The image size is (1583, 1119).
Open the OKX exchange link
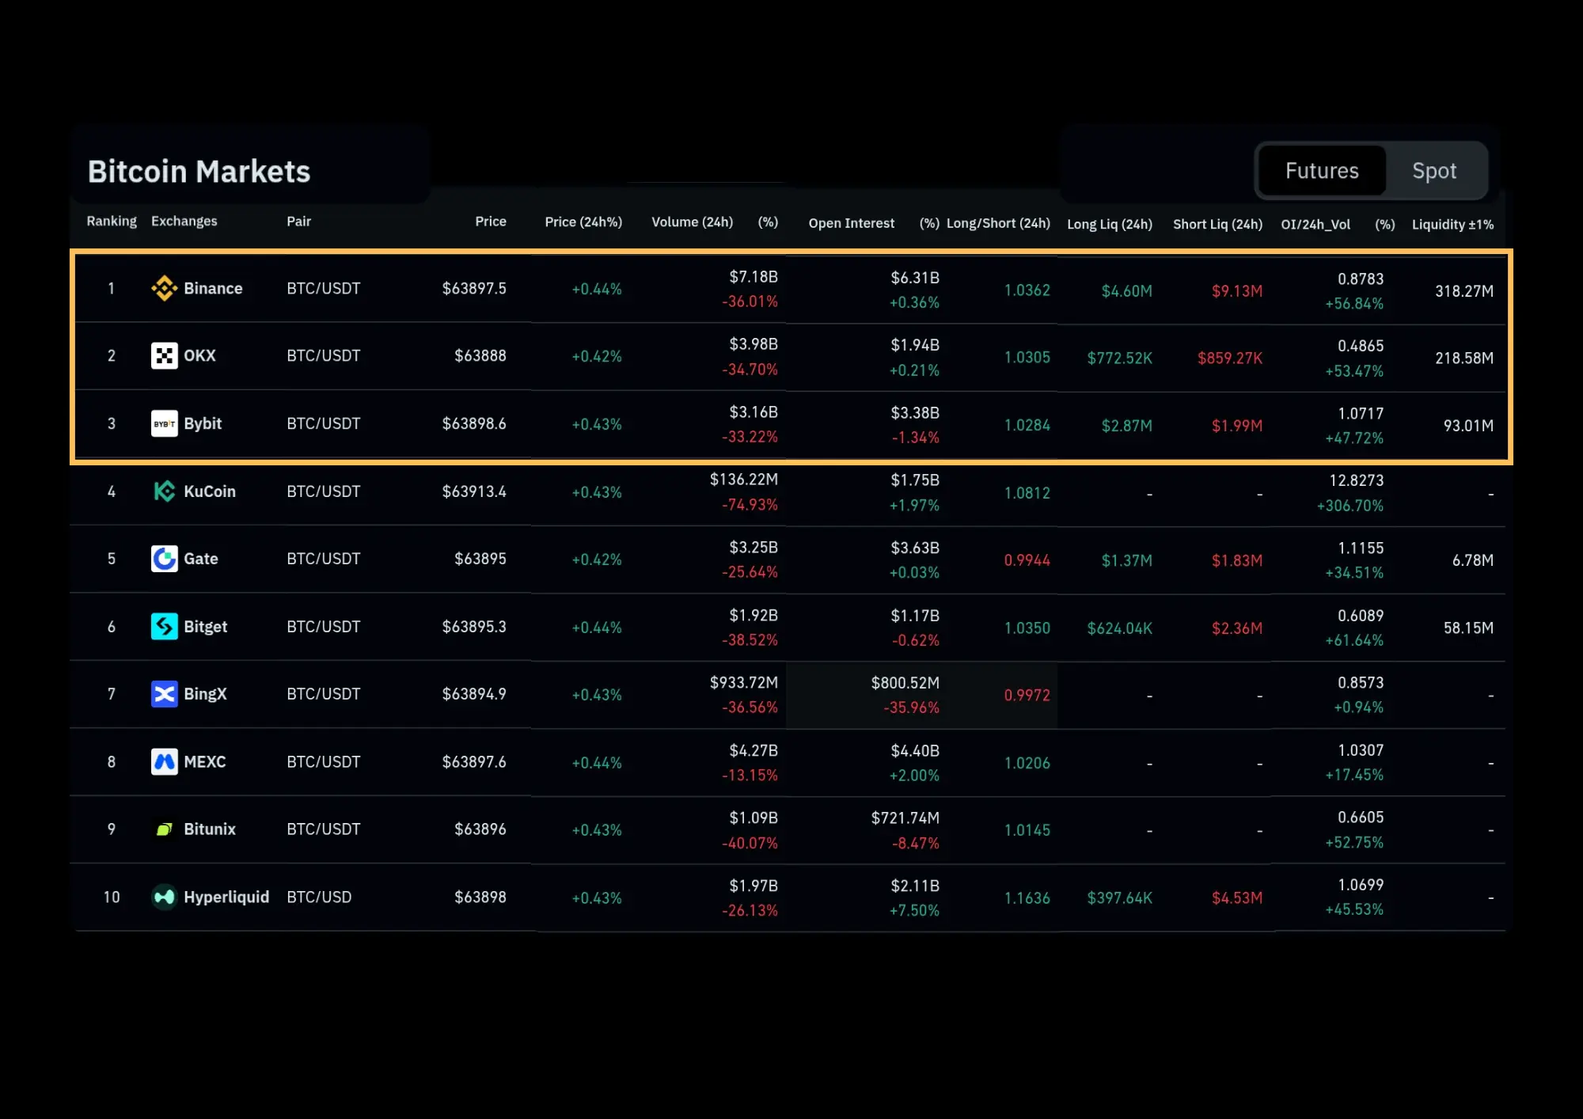click(199, 356)
